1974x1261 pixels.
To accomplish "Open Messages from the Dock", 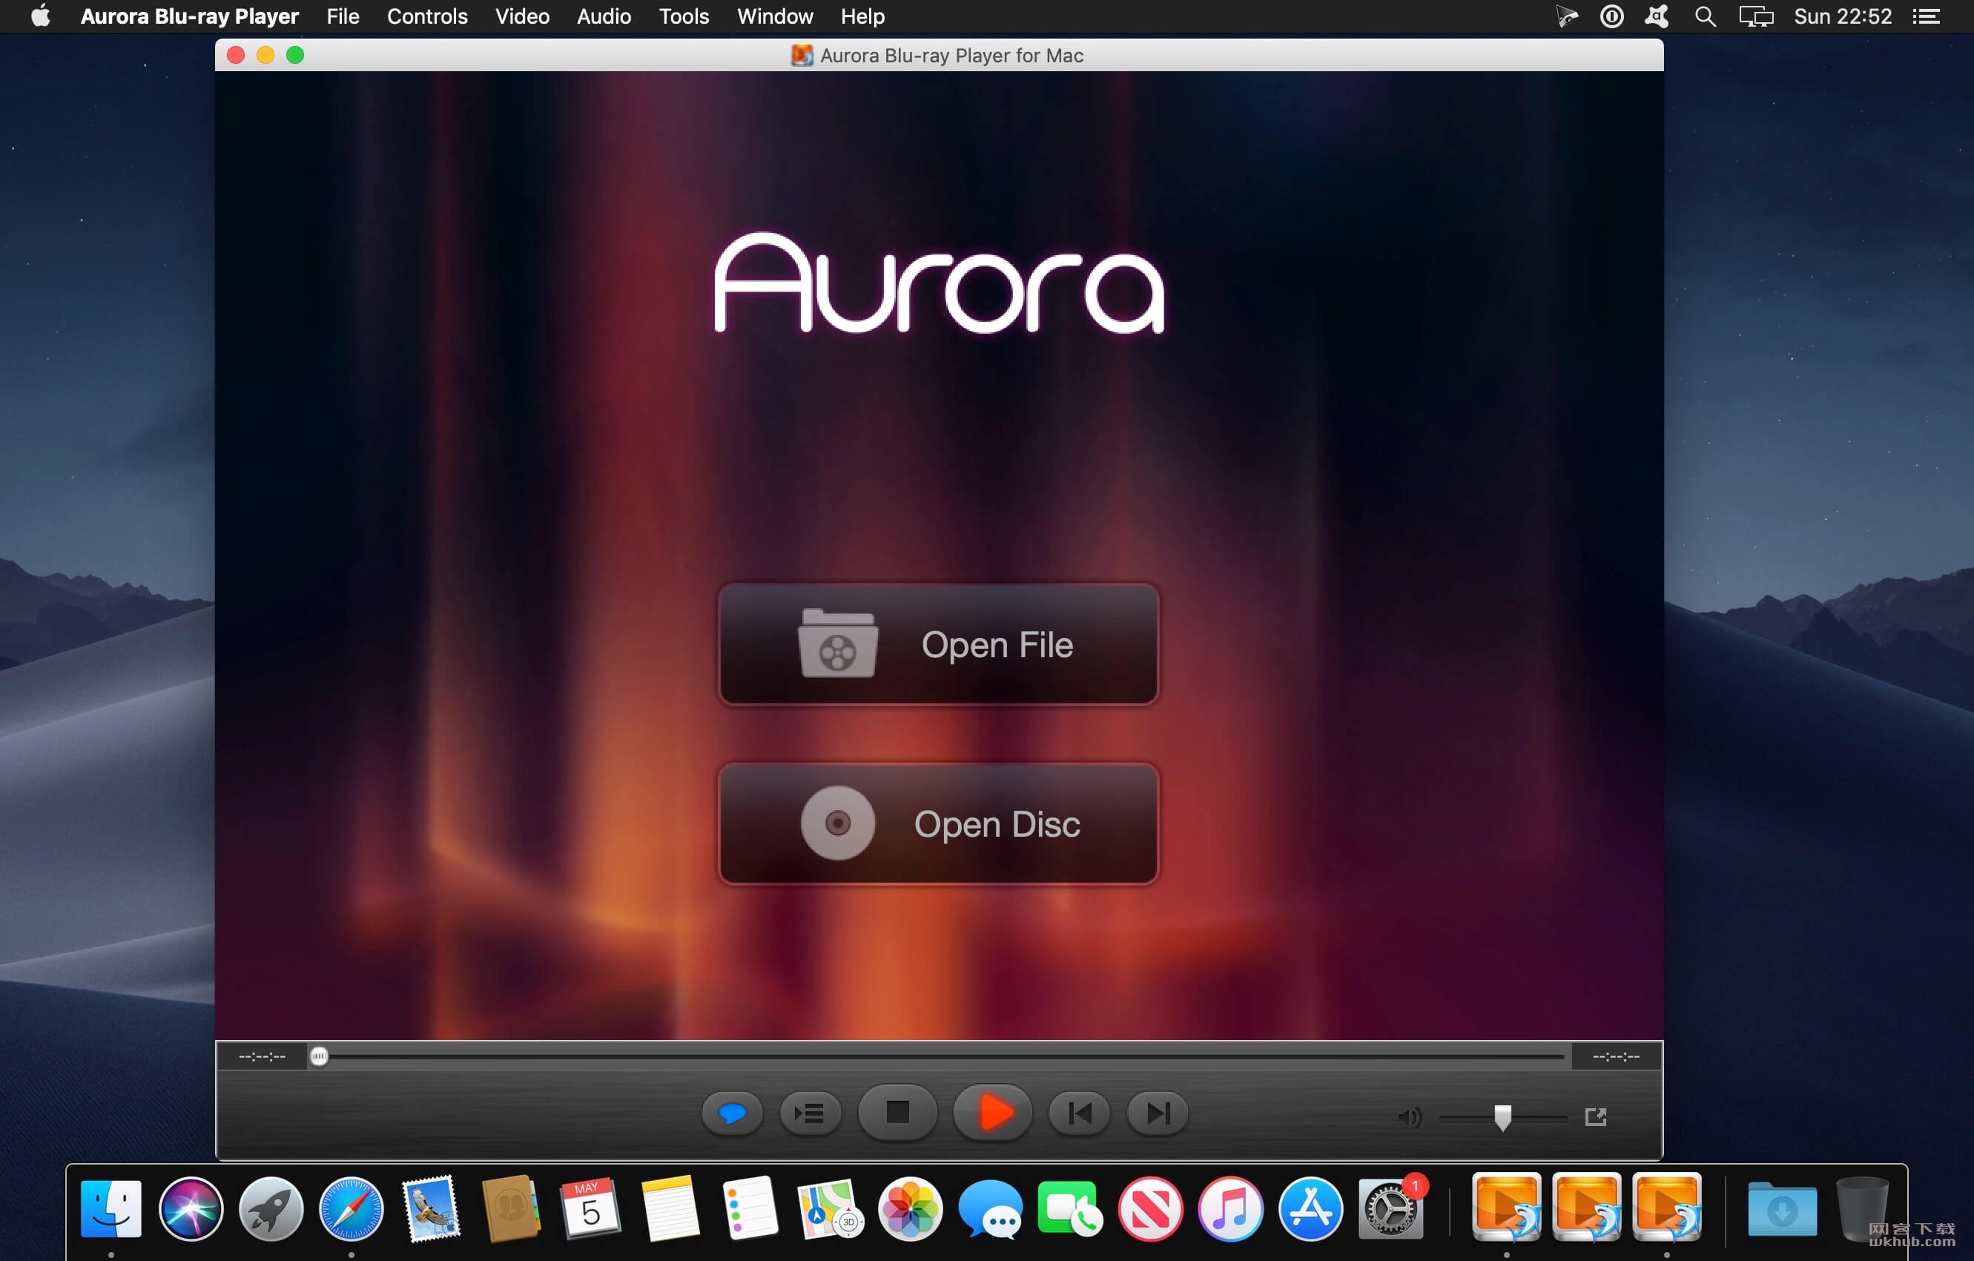I will tap(989, 1208).
